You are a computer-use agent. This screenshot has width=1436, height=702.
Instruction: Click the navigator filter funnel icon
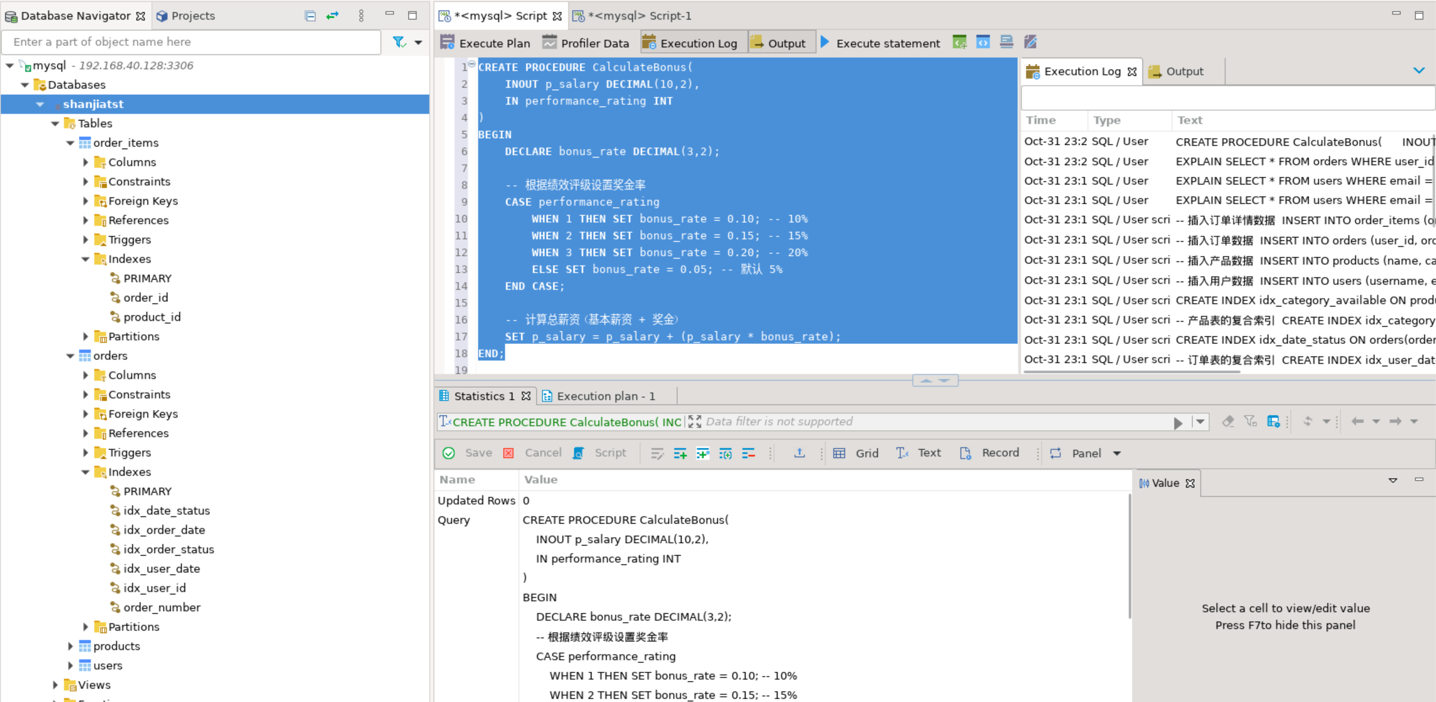pos(399,42)
